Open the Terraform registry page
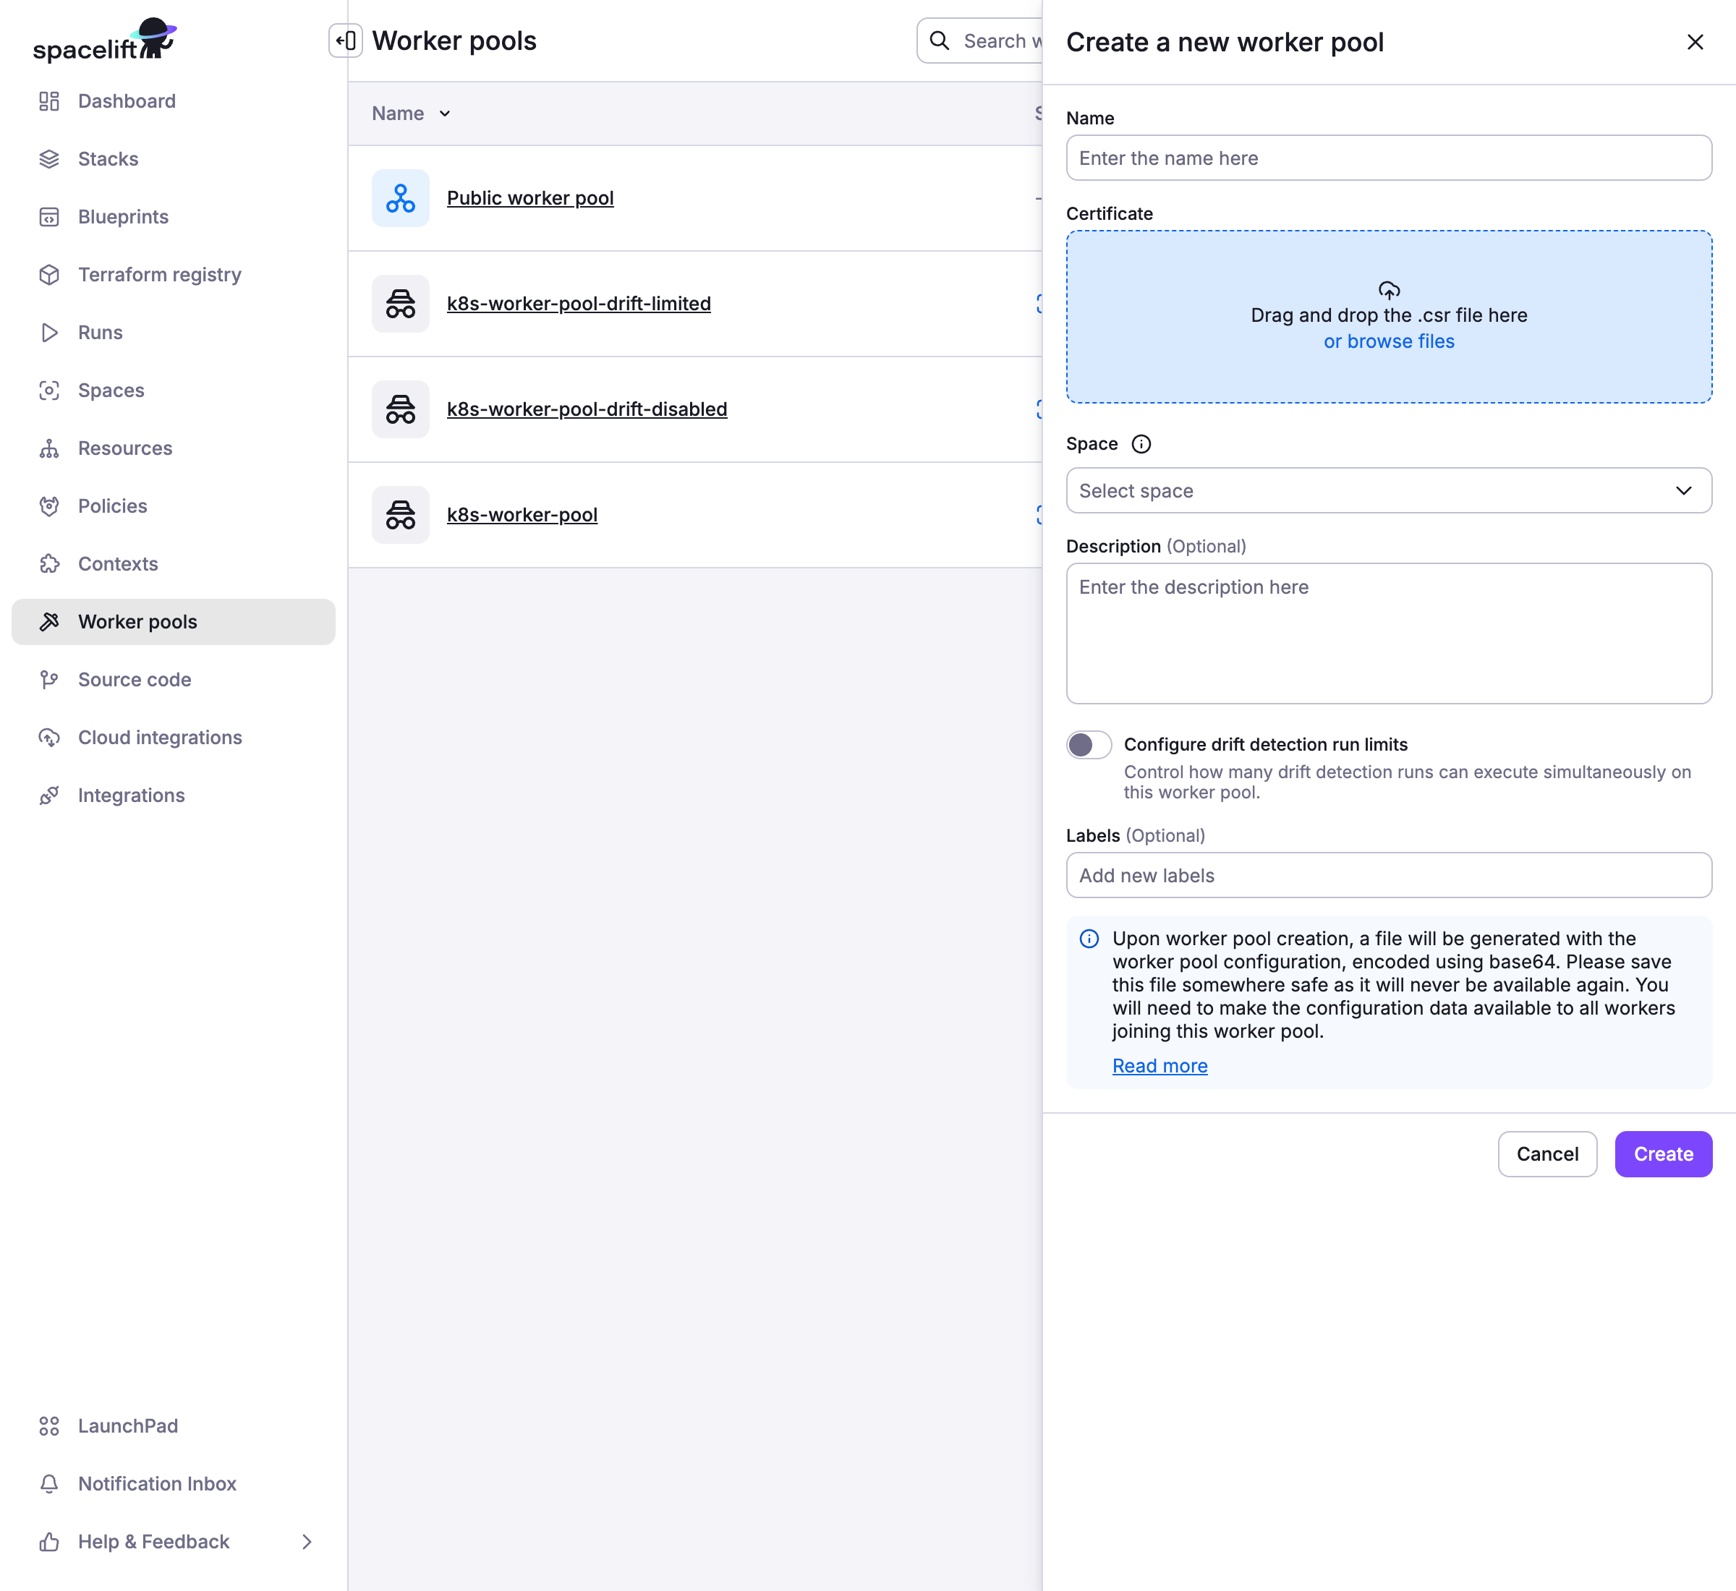1736x1591 pixels. point(159,275)
